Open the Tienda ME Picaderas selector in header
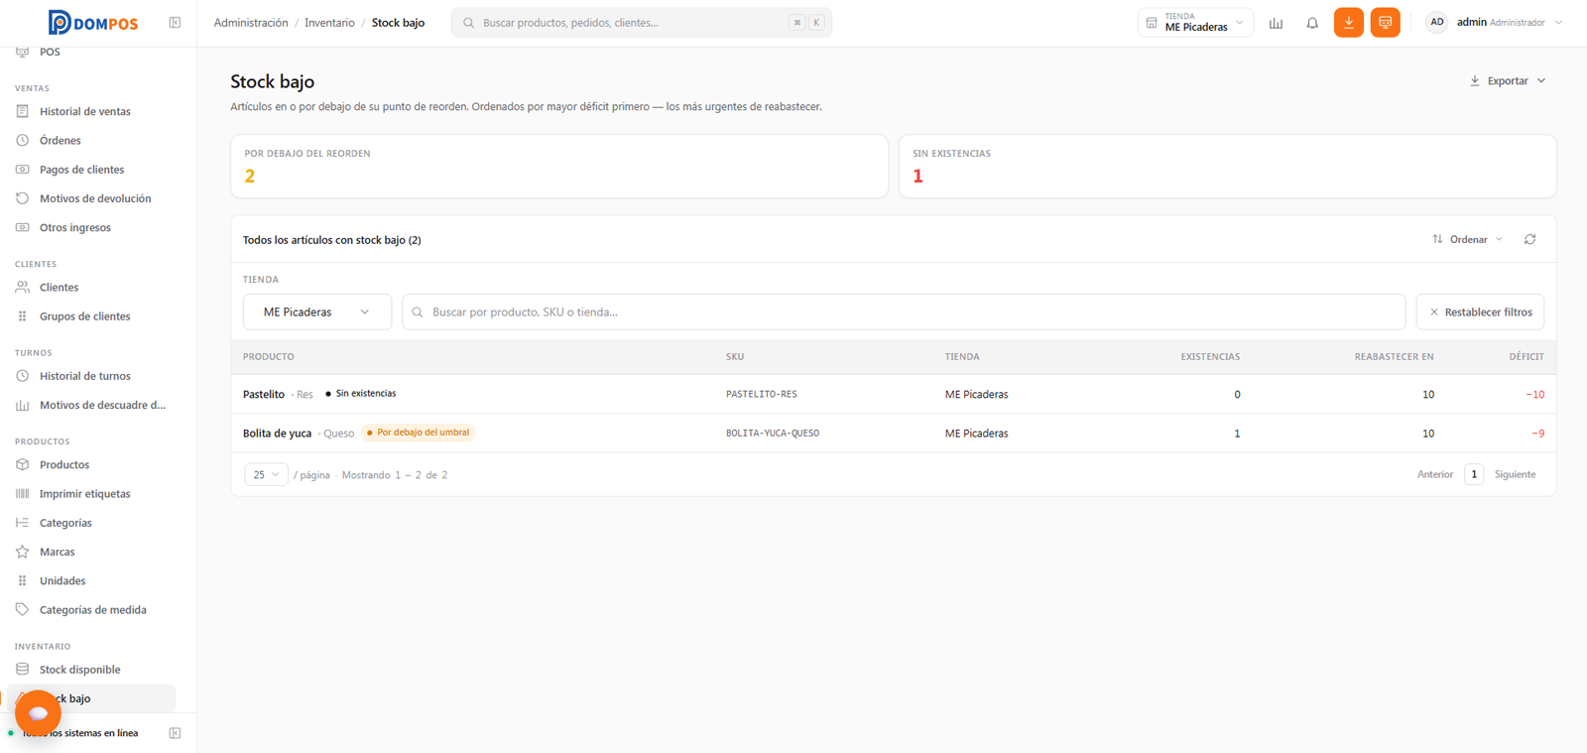Screen dimensions: 1587x753 pos(1195,22)
